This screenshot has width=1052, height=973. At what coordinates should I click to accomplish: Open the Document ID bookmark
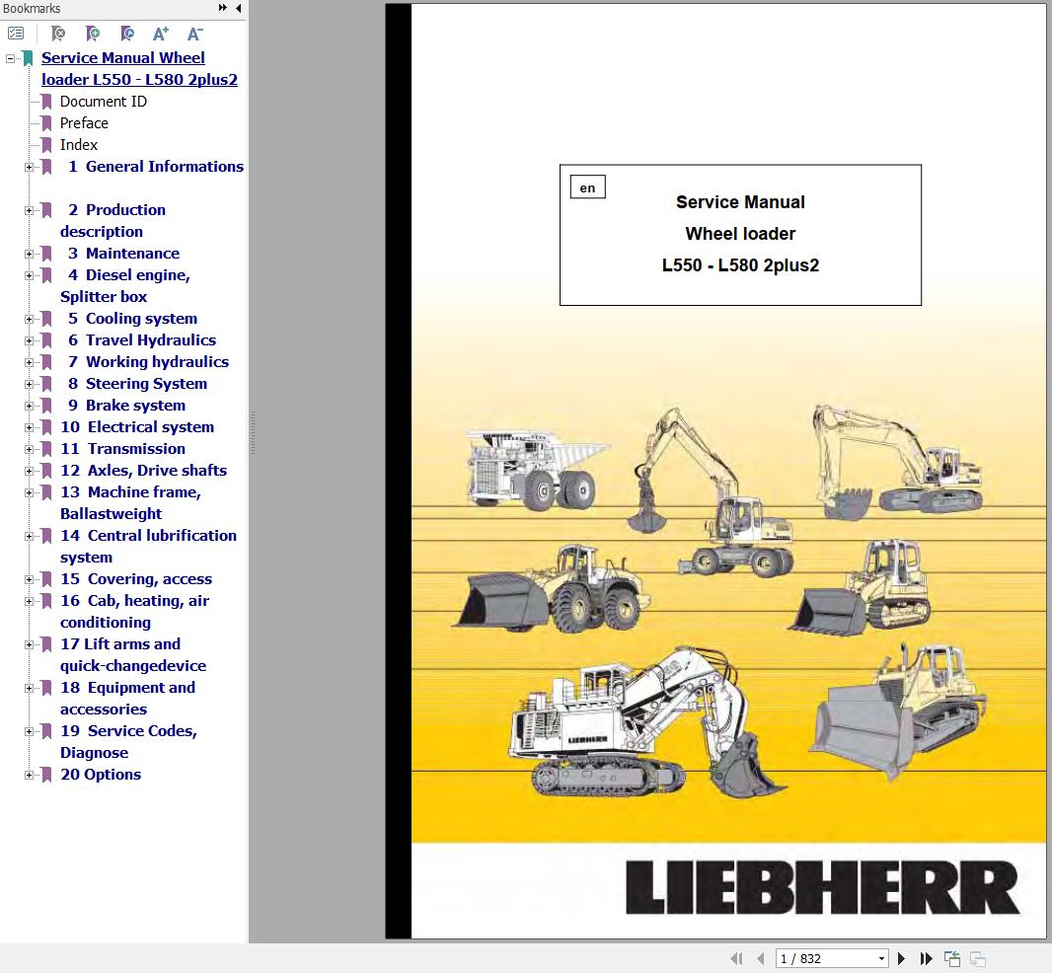pos(104,102)
